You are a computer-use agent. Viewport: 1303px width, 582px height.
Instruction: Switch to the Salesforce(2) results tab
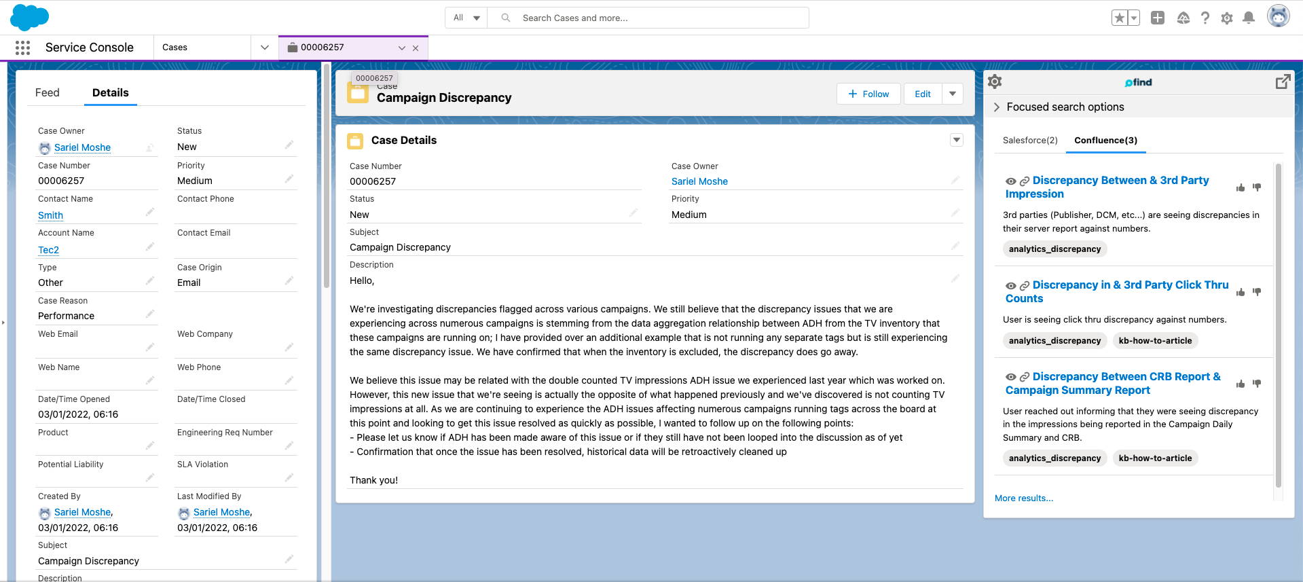coord(1030,141)
